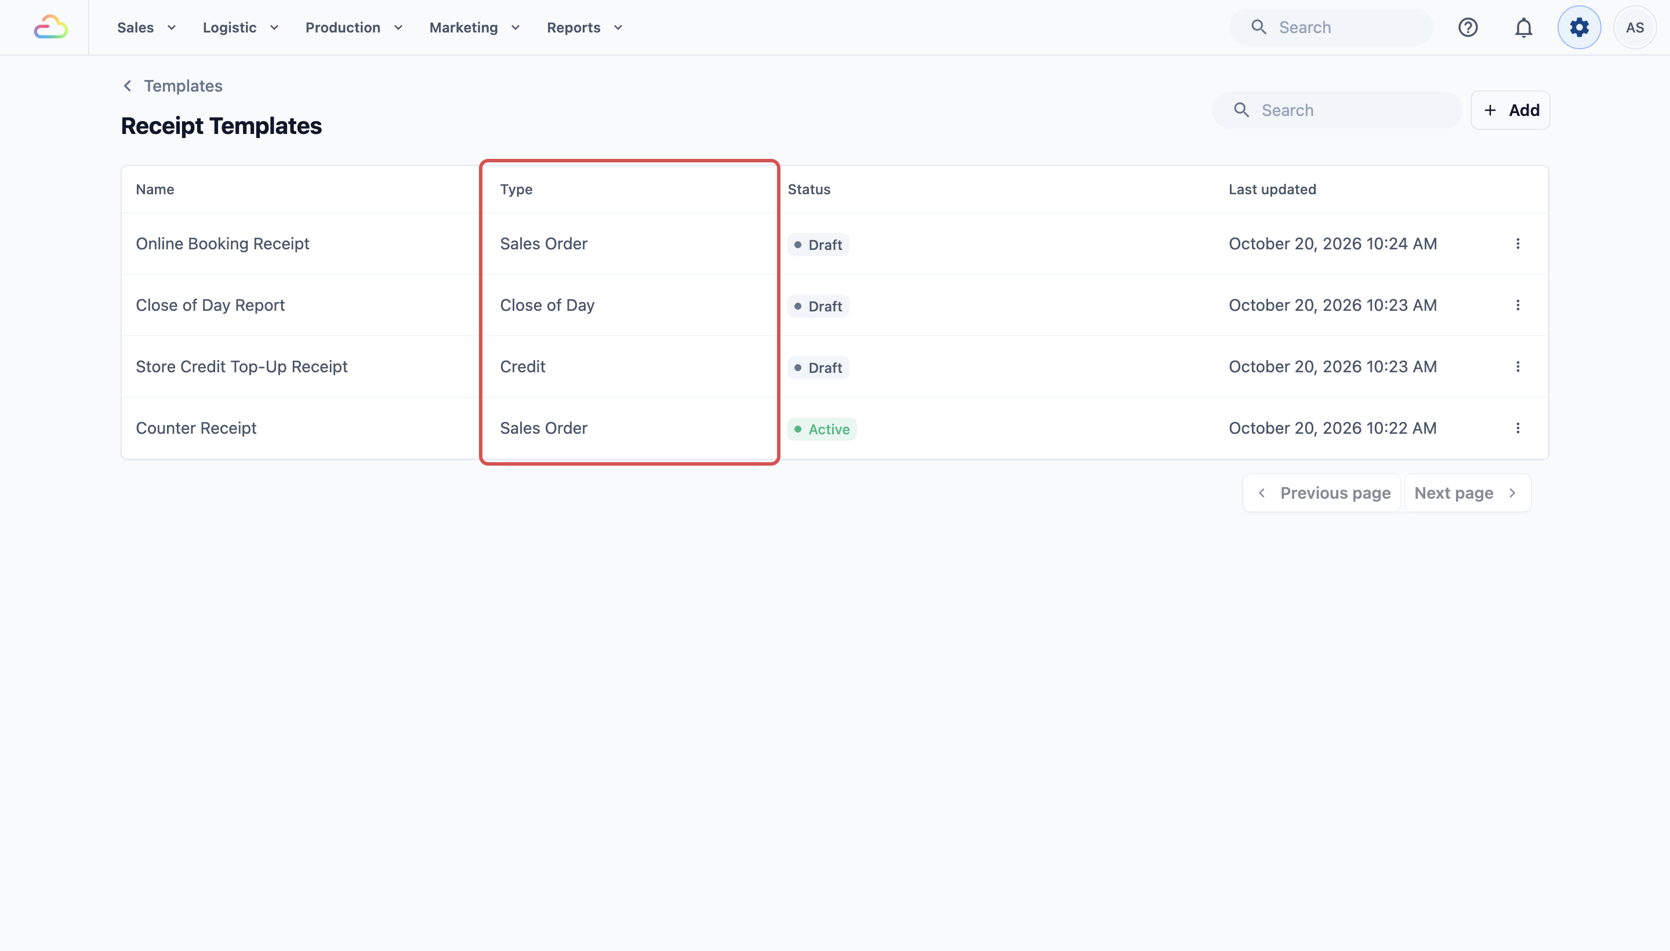Screen dimensions: 1670x951
Task: Click Draft badge of Close of Day Report
Action: click(x=818, y=306)
